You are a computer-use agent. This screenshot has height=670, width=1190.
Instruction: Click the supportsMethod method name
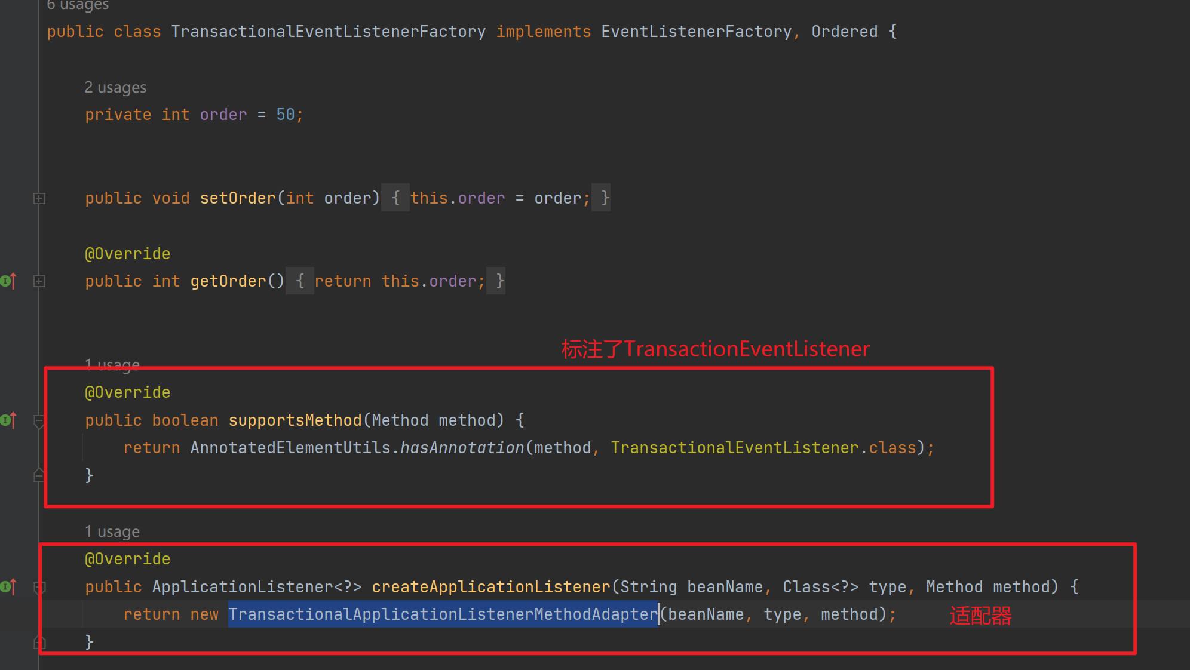point(295,420)
